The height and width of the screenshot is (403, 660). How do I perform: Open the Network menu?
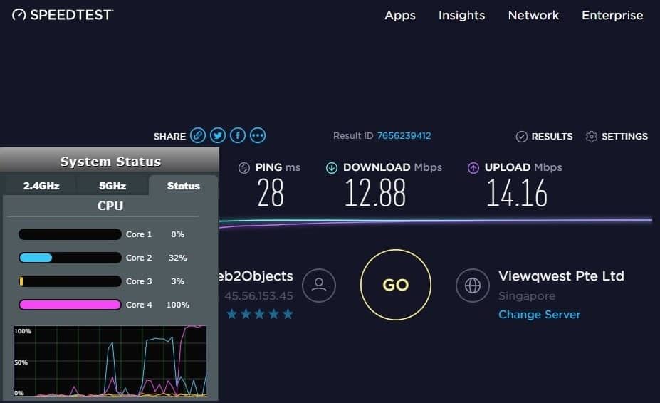tap(533, 15)
